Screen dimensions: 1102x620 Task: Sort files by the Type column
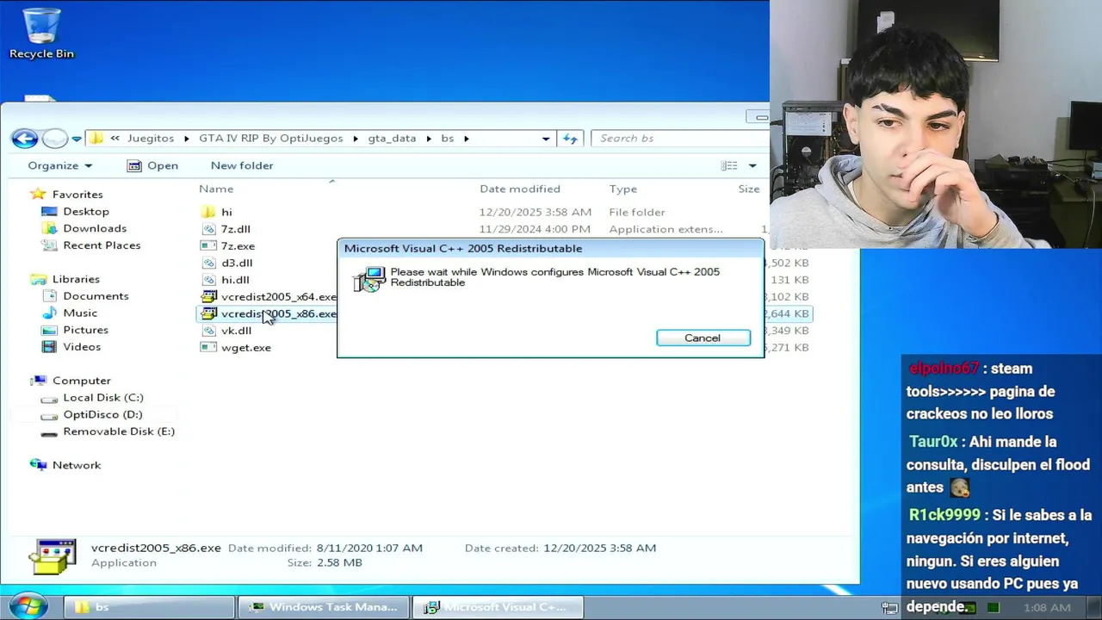click(x=623, y=189)
